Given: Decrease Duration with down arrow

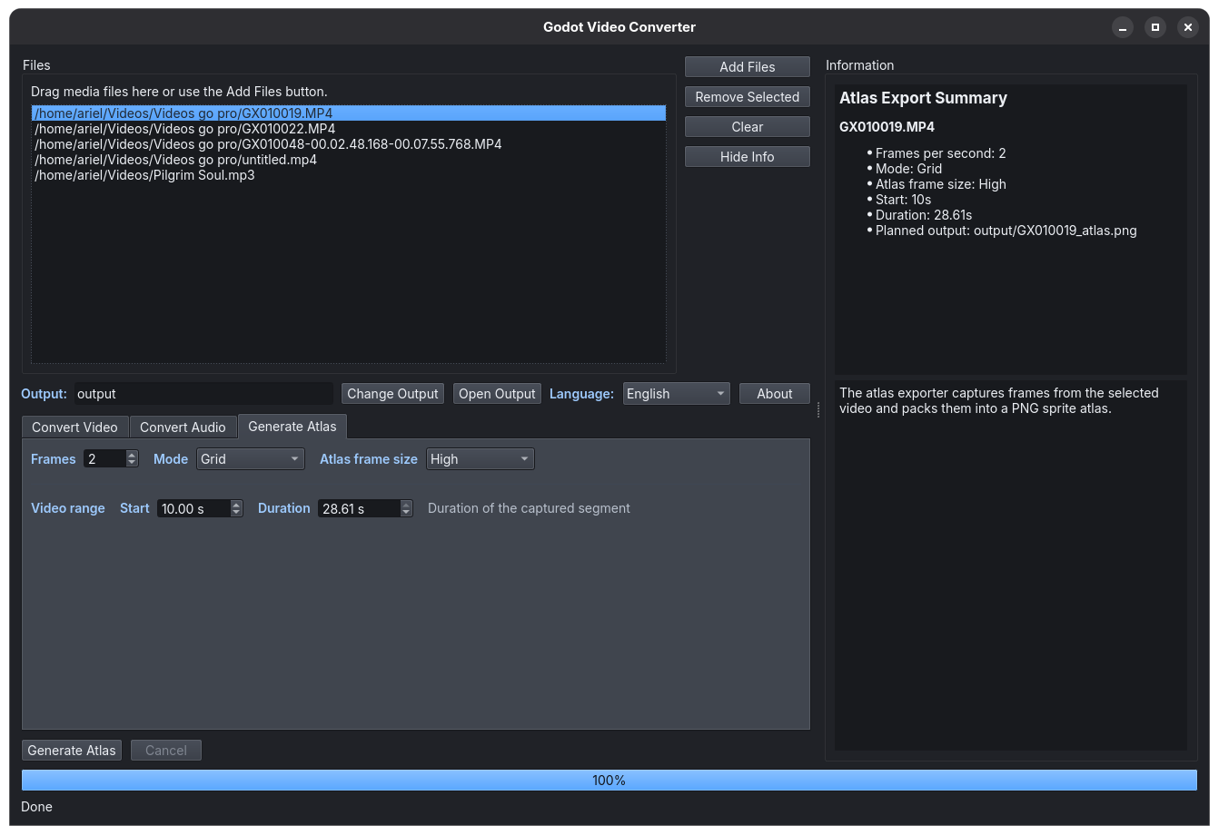Looking at the screenshot, I should coord(406,513).
